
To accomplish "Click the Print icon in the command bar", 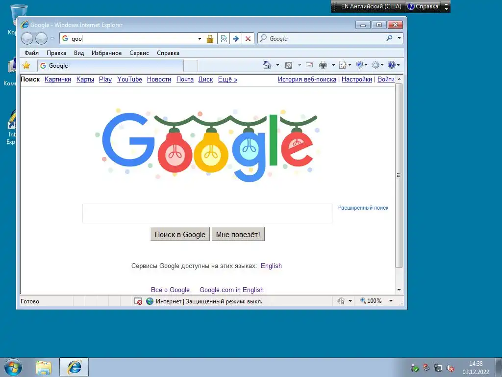I will [x=323, y=65].
